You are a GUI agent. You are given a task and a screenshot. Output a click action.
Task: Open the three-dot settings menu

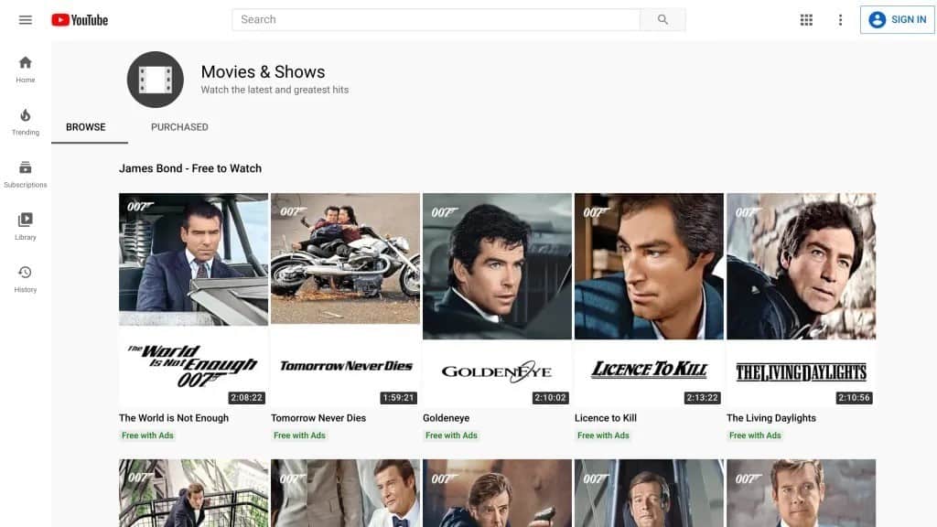(x=840, y=20)
